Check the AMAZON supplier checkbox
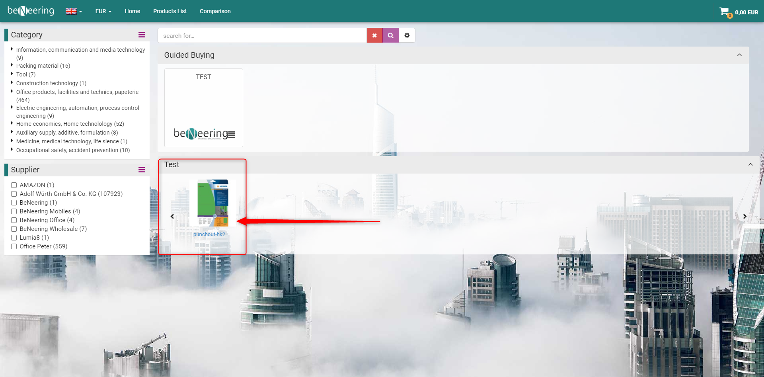 pos(14,185)
